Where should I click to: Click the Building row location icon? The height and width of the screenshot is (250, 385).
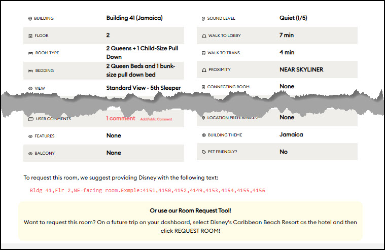[x=30, y=19]
